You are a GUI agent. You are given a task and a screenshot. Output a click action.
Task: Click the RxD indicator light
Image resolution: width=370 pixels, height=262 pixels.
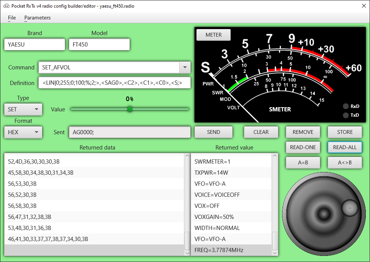(x=346, y=106)
